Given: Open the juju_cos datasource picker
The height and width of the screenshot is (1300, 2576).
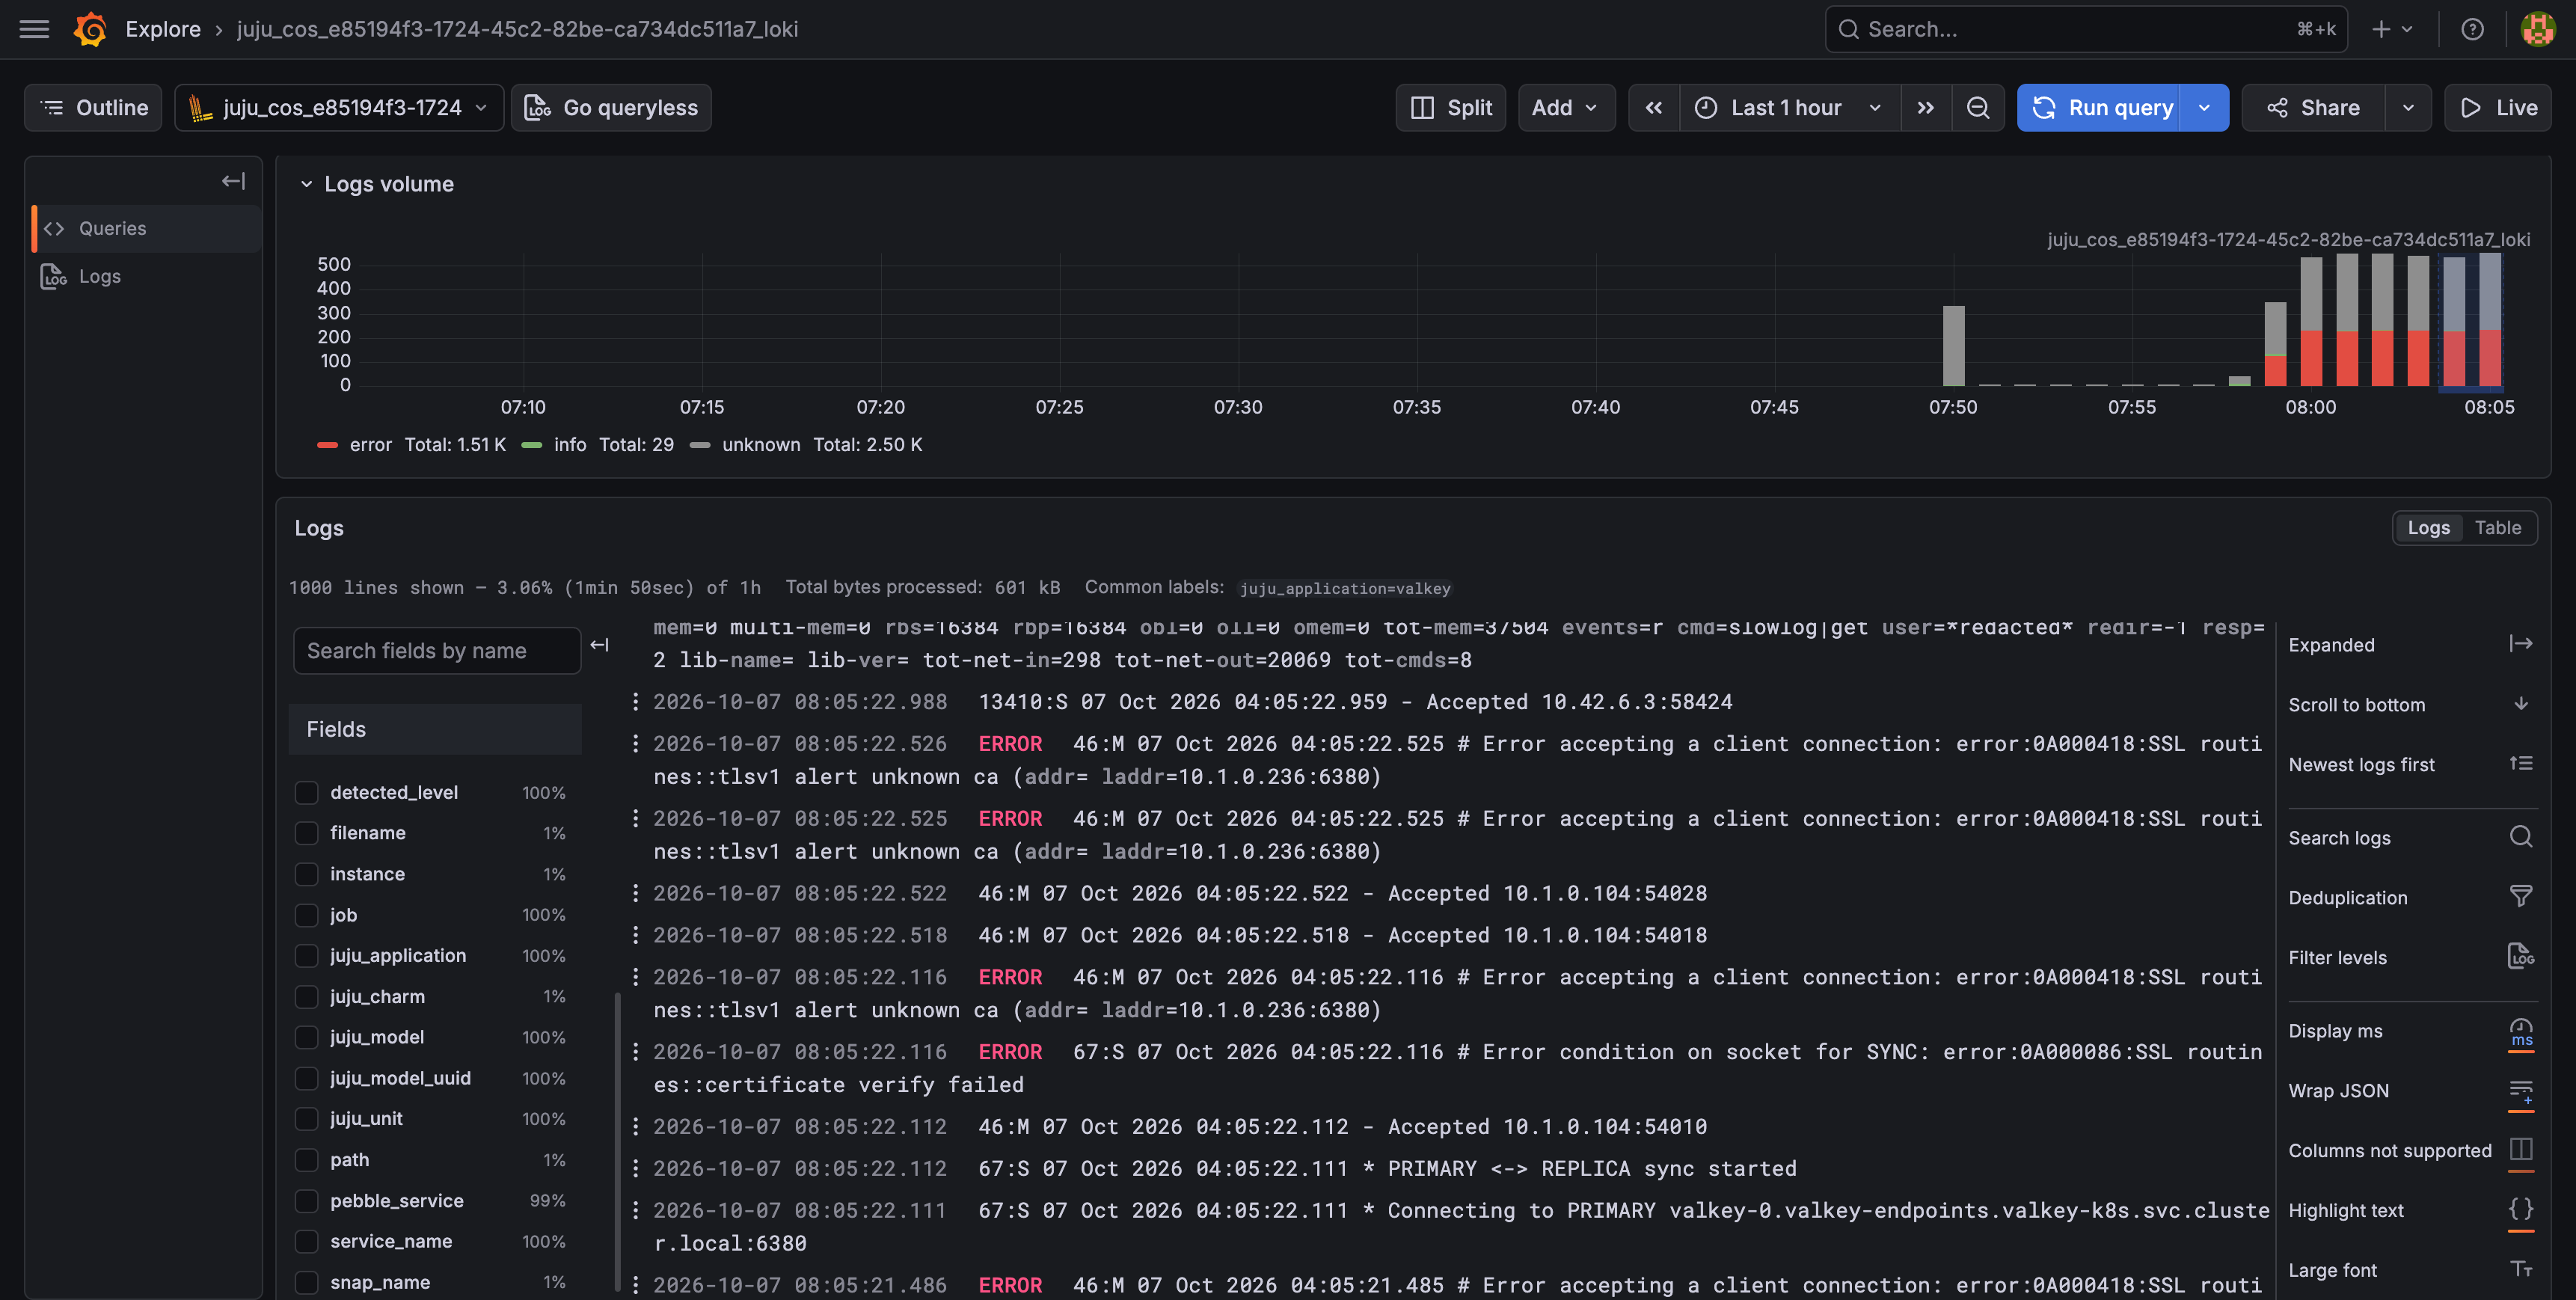Looking at the screenshot, I should 339,108.
